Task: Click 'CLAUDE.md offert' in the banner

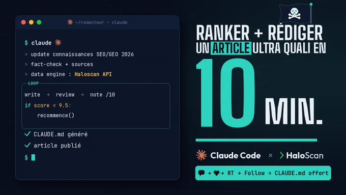Action: pos(301,173)
